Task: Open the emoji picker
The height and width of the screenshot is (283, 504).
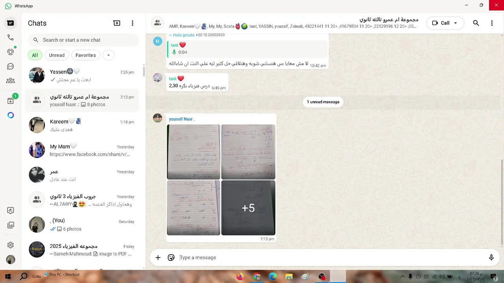Action: [x=171, y=257]
